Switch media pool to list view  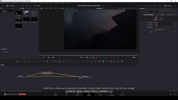(x=25, y=8)
